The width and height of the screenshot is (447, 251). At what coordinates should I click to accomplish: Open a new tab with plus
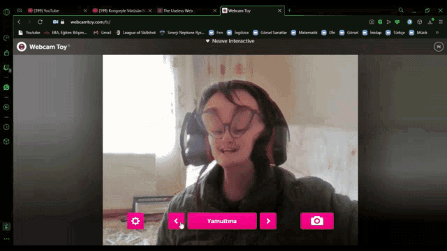[x=289, y=10]
